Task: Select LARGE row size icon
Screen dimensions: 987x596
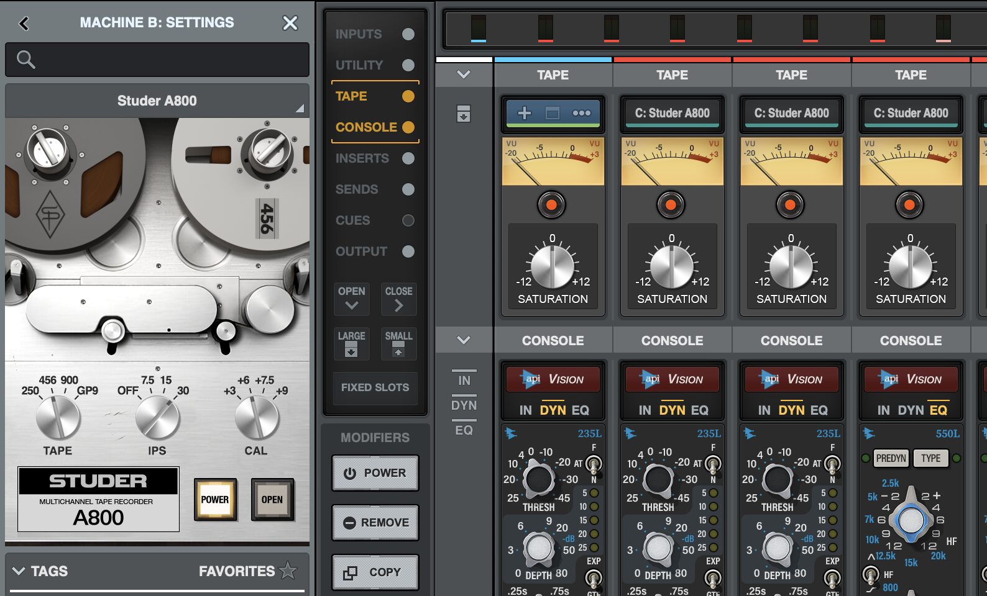Action: (352, 343)
